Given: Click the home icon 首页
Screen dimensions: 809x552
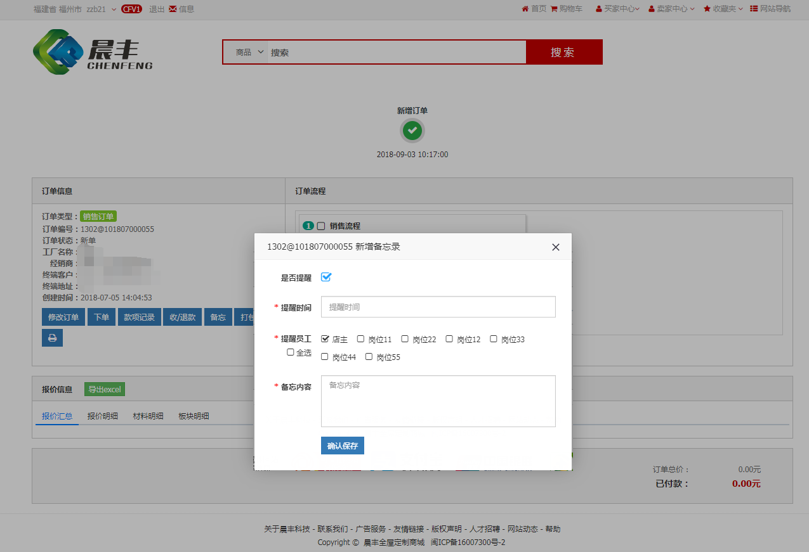Looking at the screenshot, I should 525,9.
